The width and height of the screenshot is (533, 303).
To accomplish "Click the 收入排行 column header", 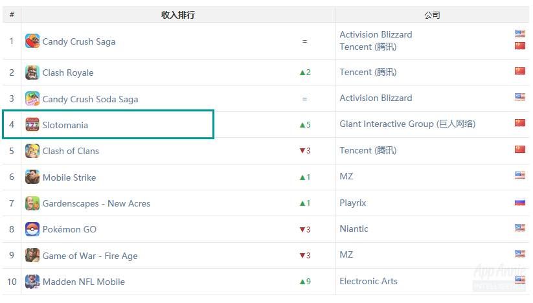I will (x=178, y=15).
